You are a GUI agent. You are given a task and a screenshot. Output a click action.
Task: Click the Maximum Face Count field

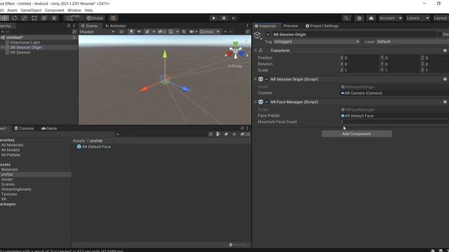[394, 122]
